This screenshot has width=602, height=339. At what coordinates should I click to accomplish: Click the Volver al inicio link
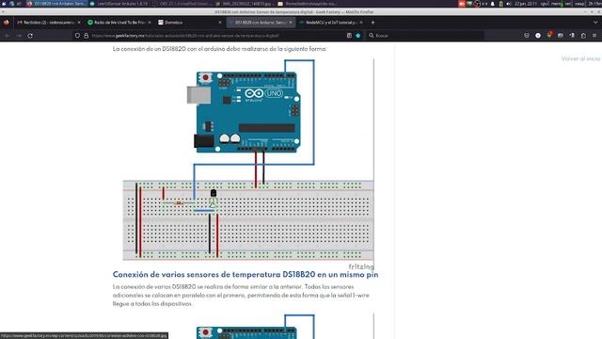(580, 58)
